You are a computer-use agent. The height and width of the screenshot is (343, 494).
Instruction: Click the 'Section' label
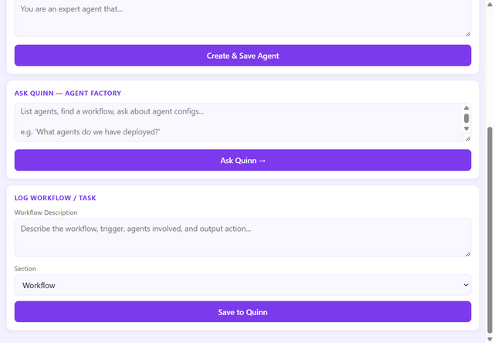click(x=25, y=269)
